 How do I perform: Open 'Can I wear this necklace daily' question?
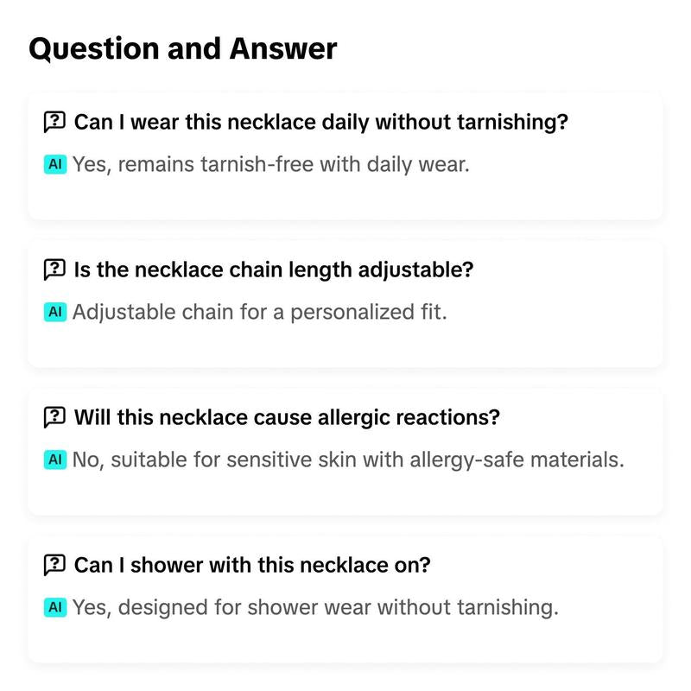(320, 122)
